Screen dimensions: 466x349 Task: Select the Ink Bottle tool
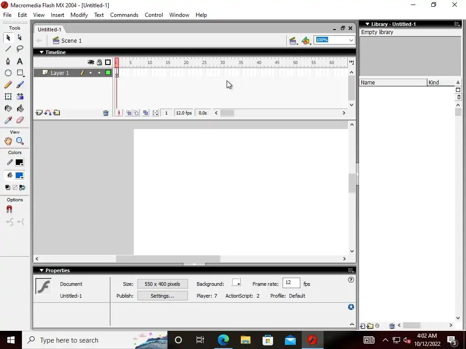point(8,109)
